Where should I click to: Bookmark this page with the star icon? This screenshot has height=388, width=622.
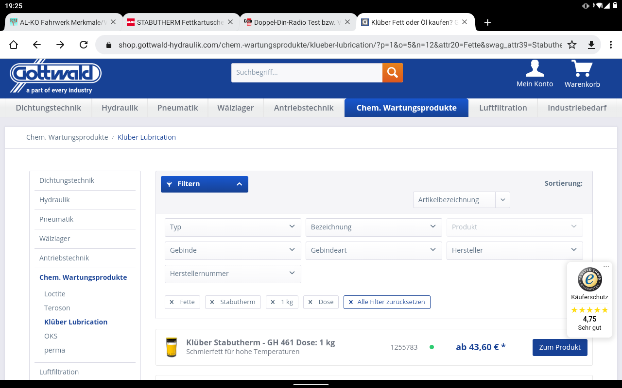click(572, 45)
